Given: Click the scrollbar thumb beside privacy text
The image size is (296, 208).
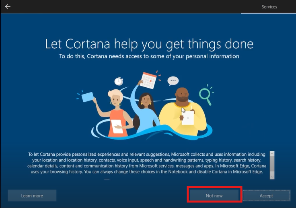Looking at the screenshot, I should pyautogui.click(x=272, y=164).
